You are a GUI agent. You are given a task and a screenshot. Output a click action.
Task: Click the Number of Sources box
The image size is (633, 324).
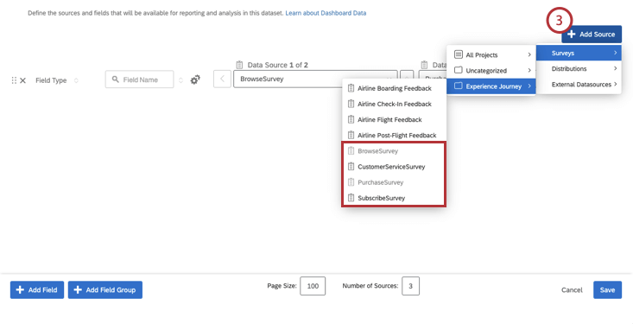[x=410, y=286]
